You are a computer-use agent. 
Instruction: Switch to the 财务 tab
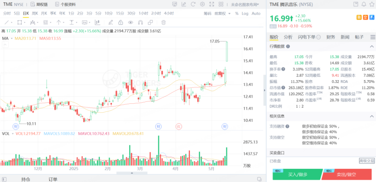pyautogui.click(x=330, y=37)
